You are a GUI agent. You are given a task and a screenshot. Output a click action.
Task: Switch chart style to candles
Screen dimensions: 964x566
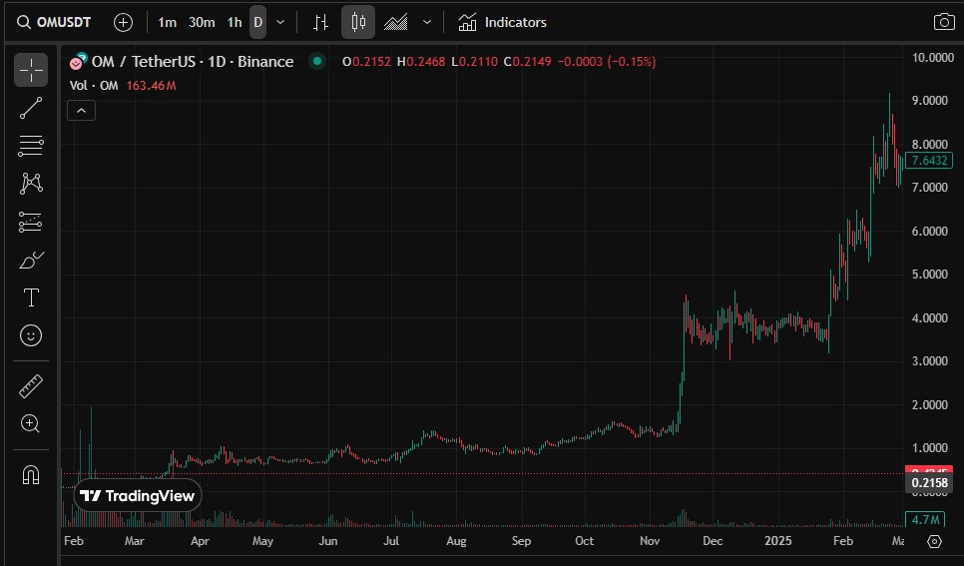tap(358, 23)
